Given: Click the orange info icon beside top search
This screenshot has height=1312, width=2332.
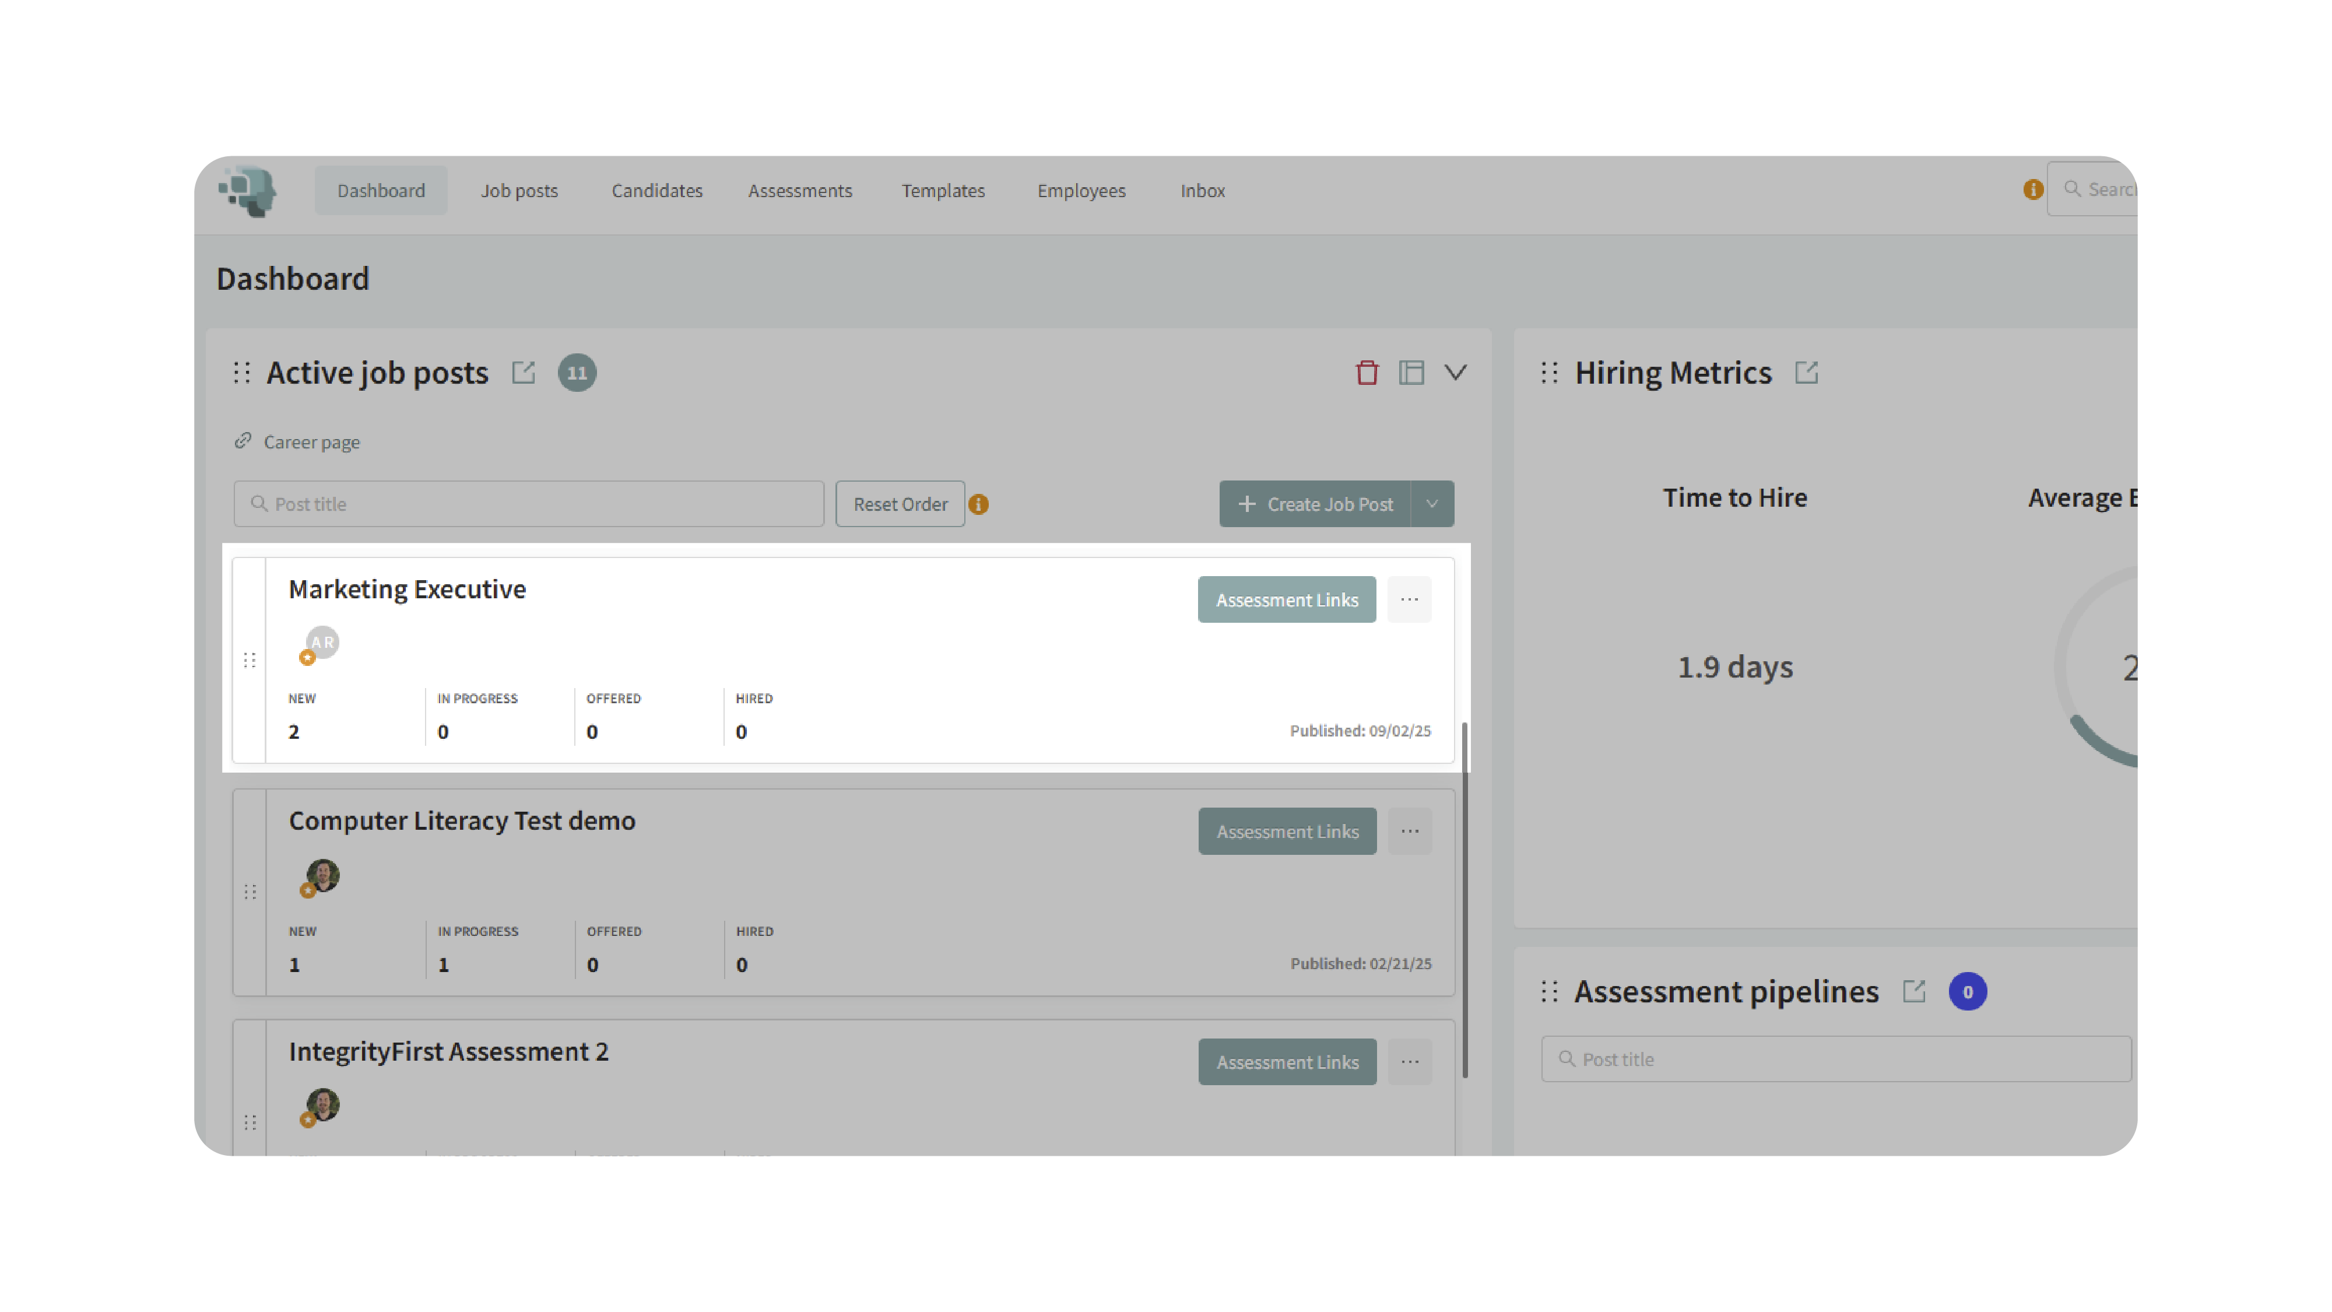Looking at the screenshot, I should (x=2034, y=190).
